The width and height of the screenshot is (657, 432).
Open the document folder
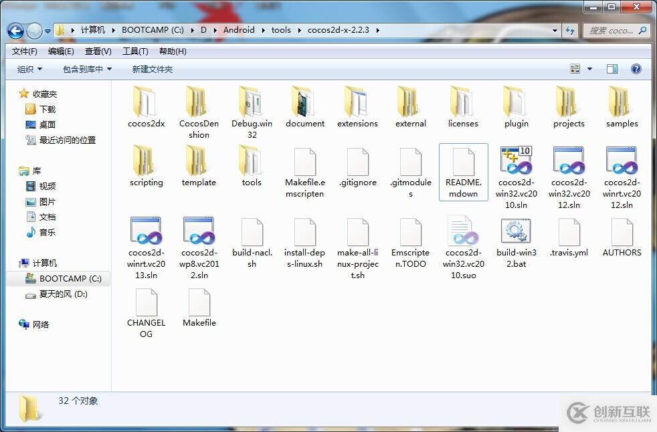[304, 107]
